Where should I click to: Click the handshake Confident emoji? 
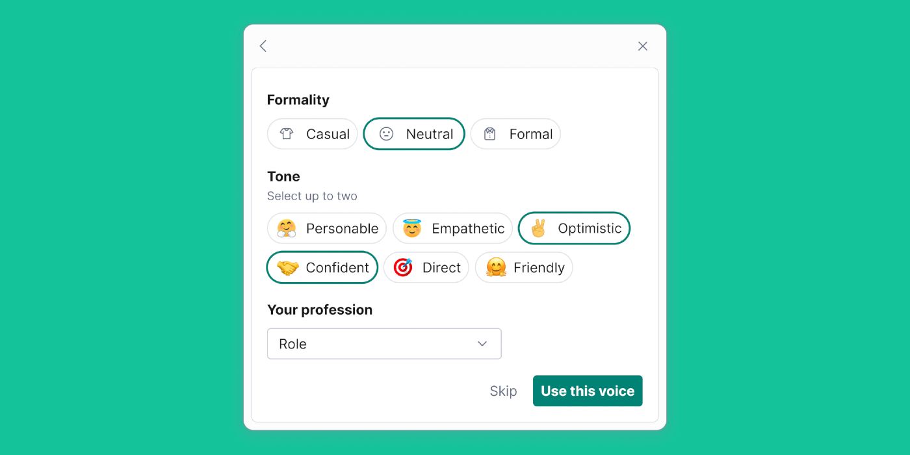click(x=287, y=268)
